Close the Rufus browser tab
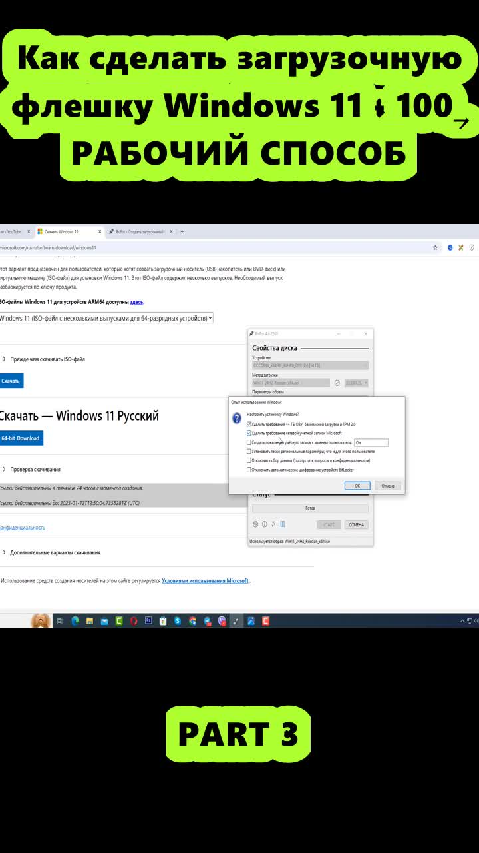The image size is (479, 853). [171, 231]
